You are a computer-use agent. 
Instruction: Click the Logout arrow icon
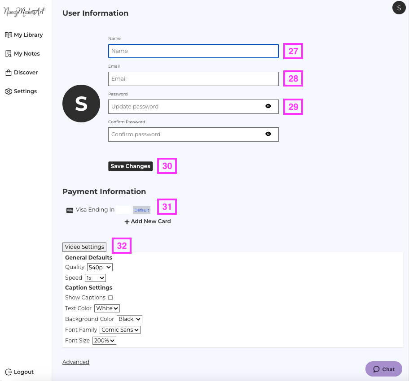pos(9,372)
